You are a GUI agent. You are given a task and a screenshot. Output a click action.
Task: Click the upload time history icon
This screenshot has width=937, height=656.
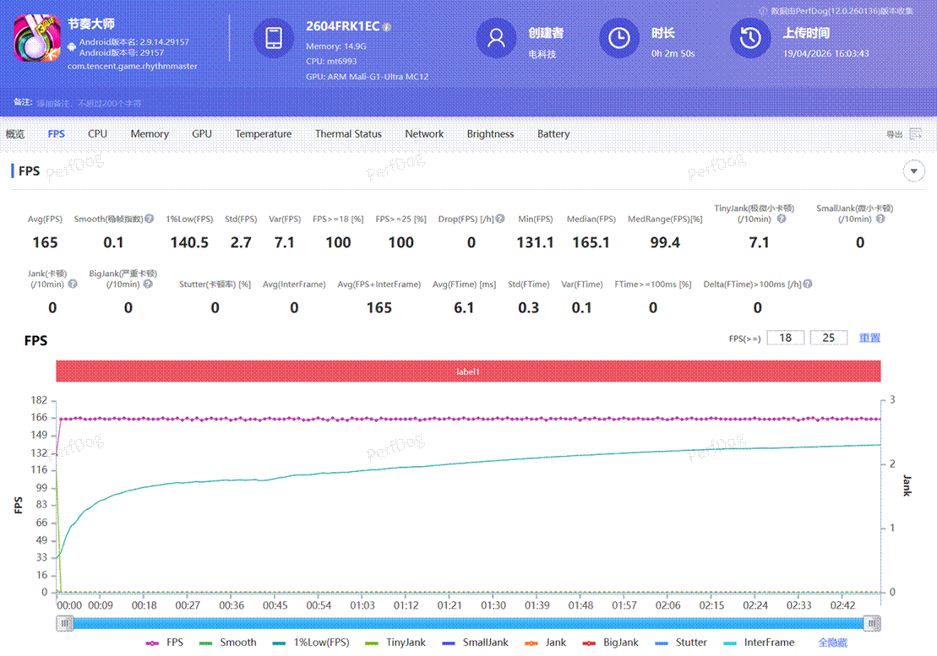[750, 39]
